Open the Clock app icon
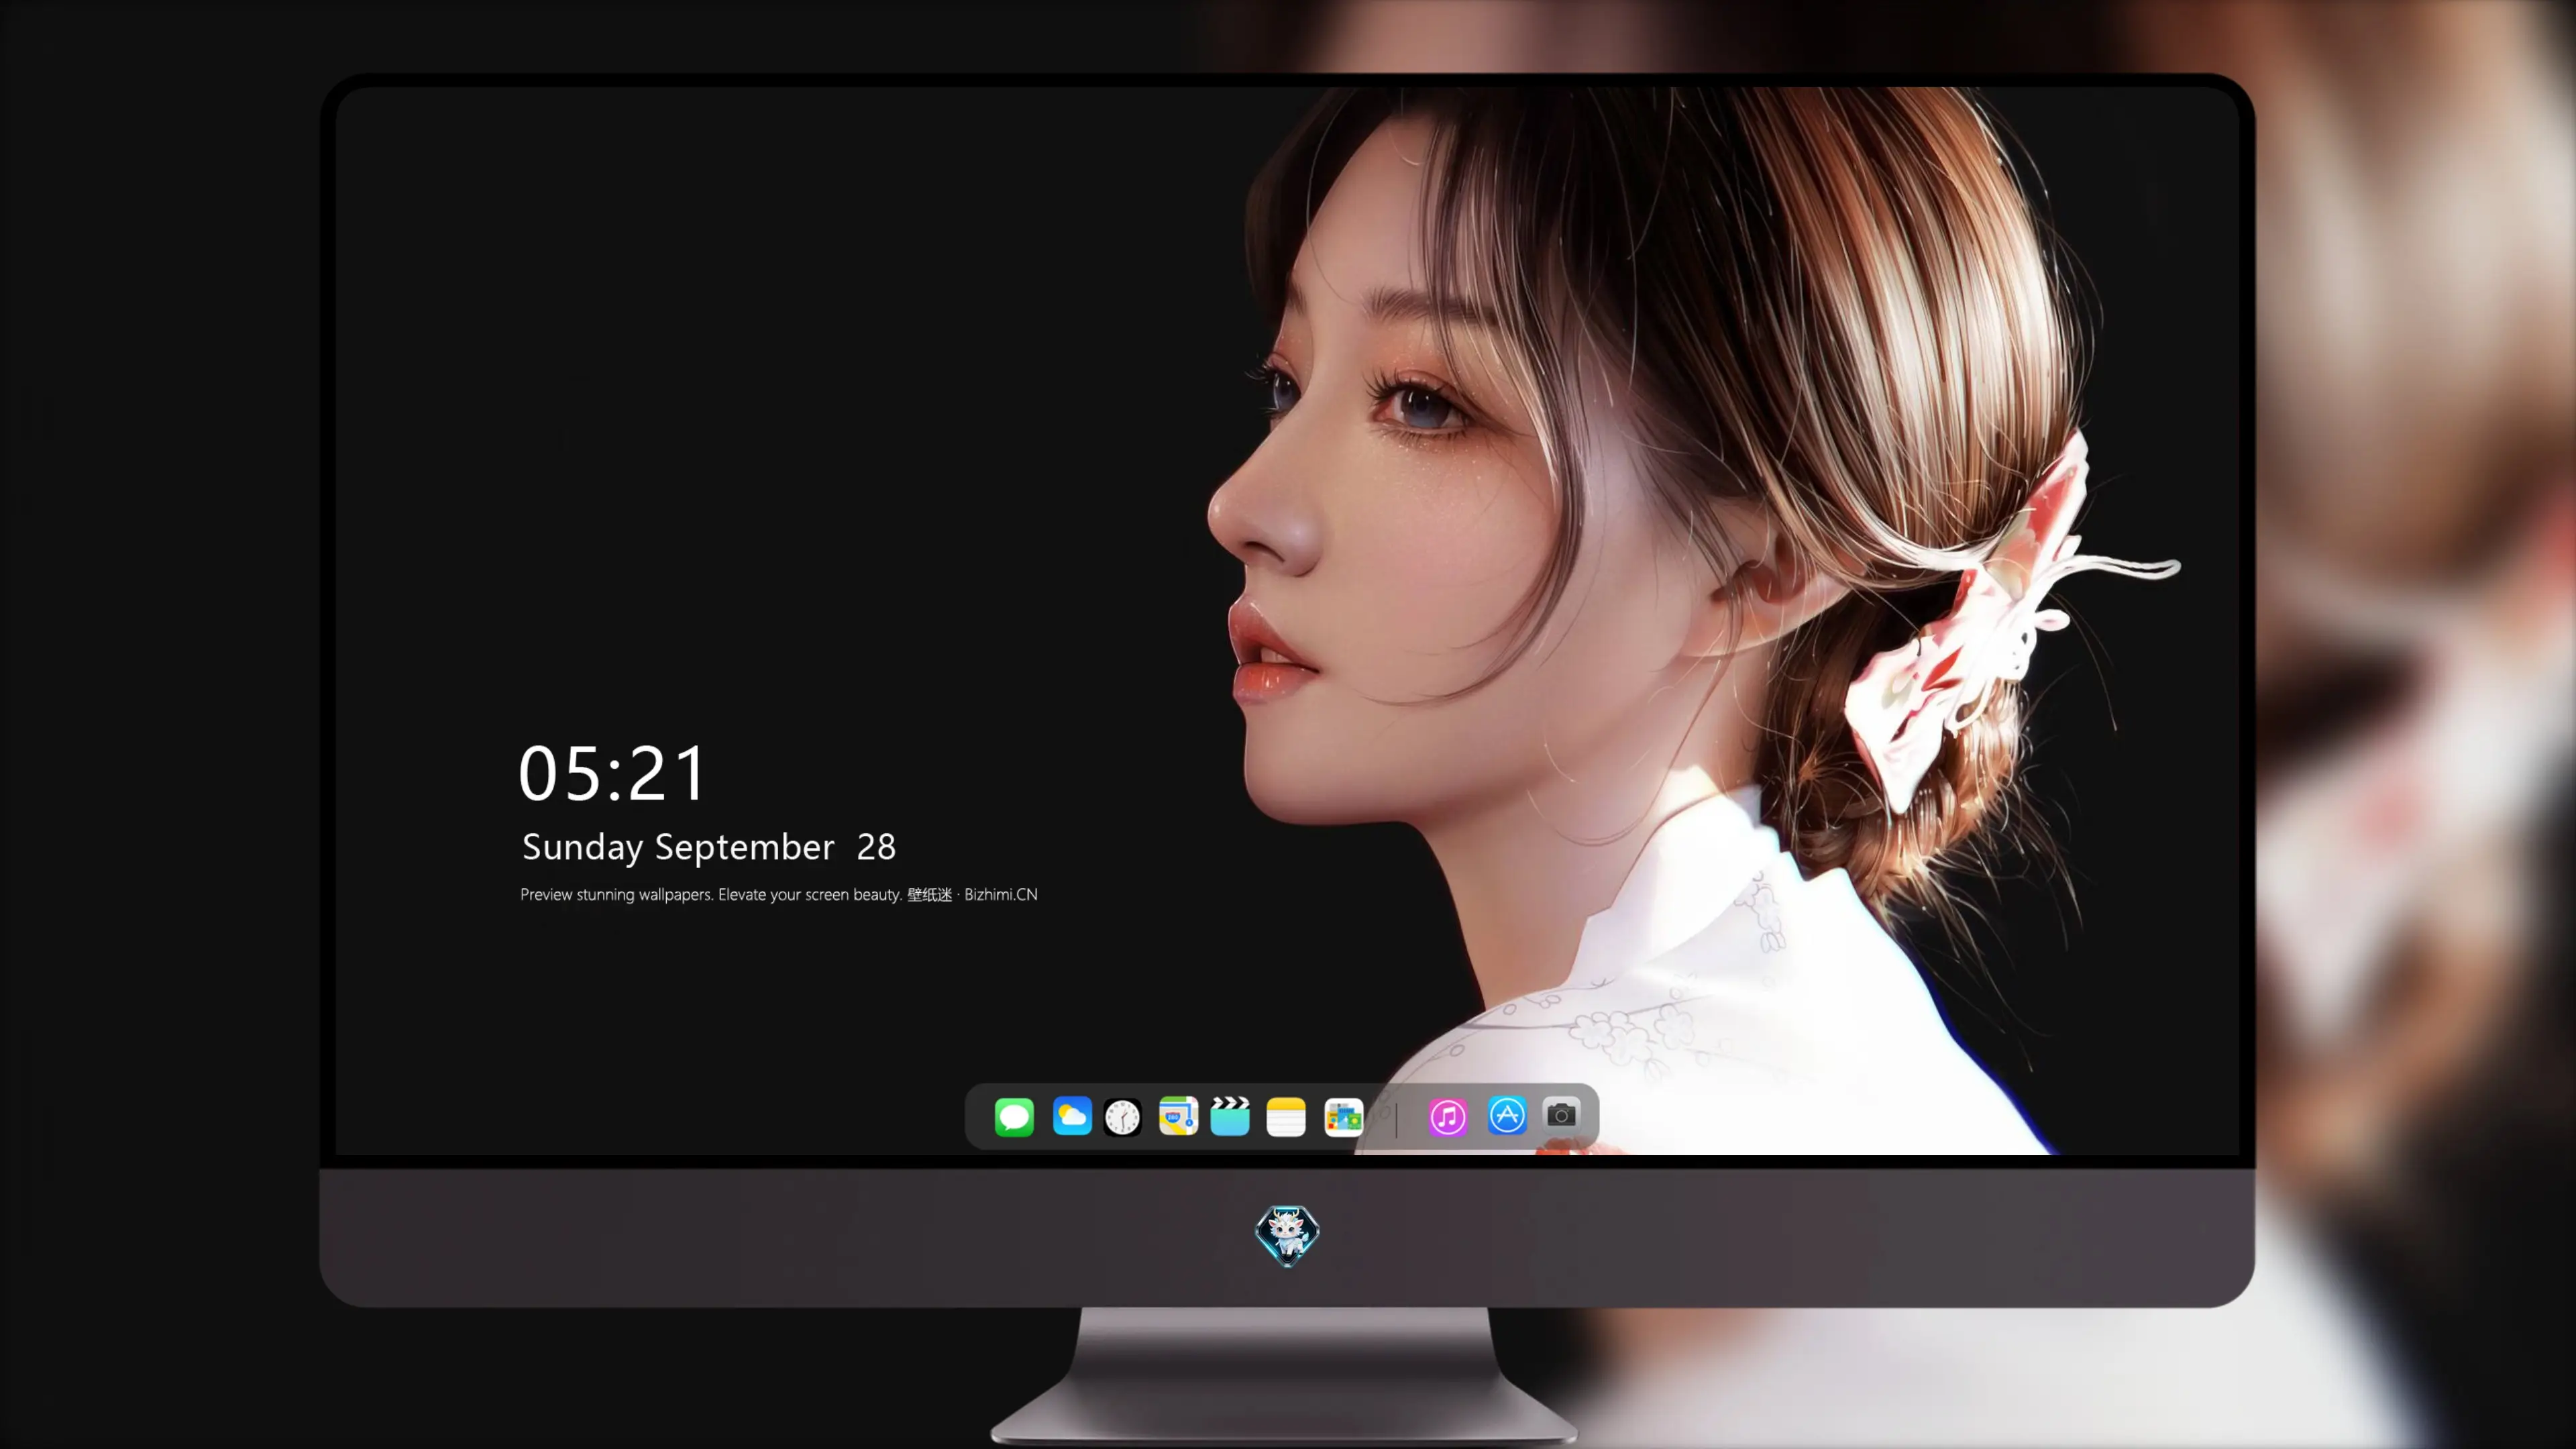 [1122, 1117]
